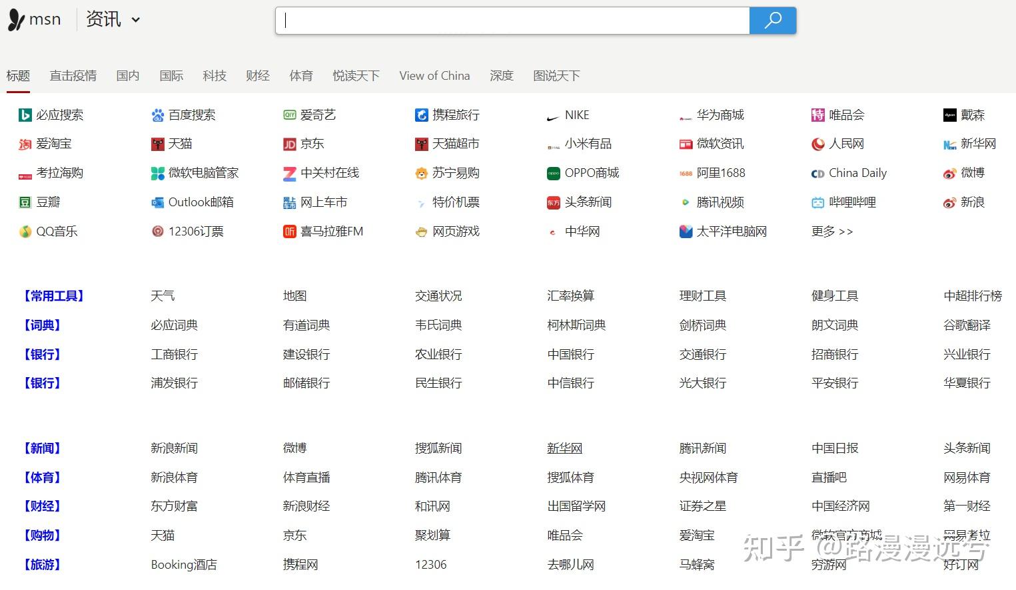Click the QQ音乐 icon

(25, 231)
